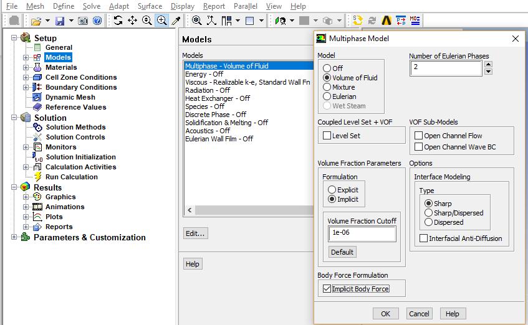Screen dimensions: 528x325
Task: Click the zoom in/out magnifier icon
Action: [147, 21]
